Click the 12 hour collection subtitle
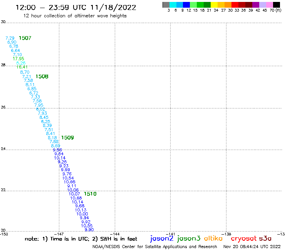The height and width of the screenshot is (250, 285). pyautogui.click(x=75, y=16)
